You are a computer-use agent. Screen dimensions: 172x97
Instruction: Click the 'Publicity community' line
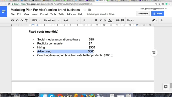point(50,44)
